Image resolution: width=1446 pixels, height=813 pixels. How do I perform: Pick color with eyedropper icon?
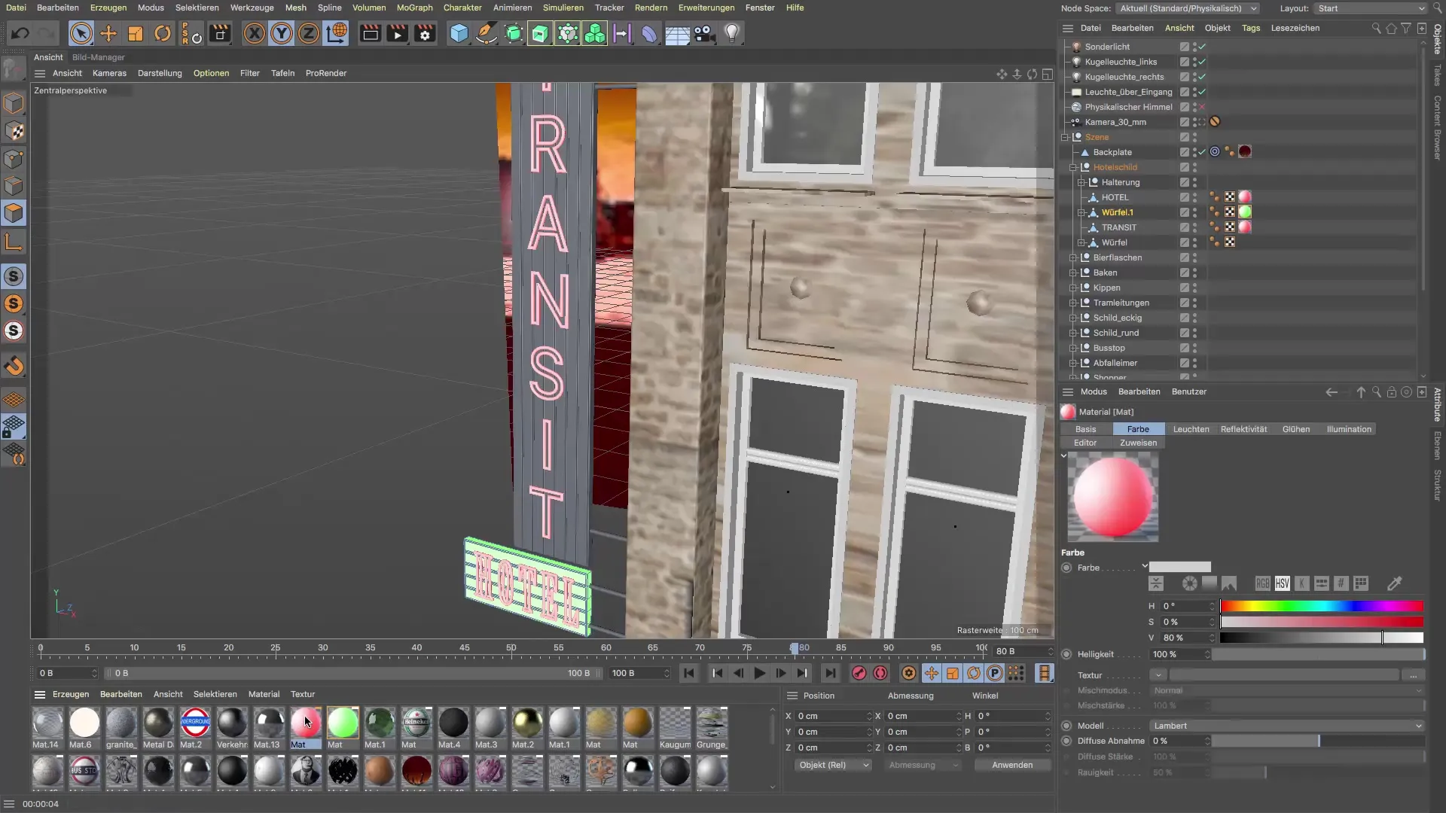(x=1395, y=583)
